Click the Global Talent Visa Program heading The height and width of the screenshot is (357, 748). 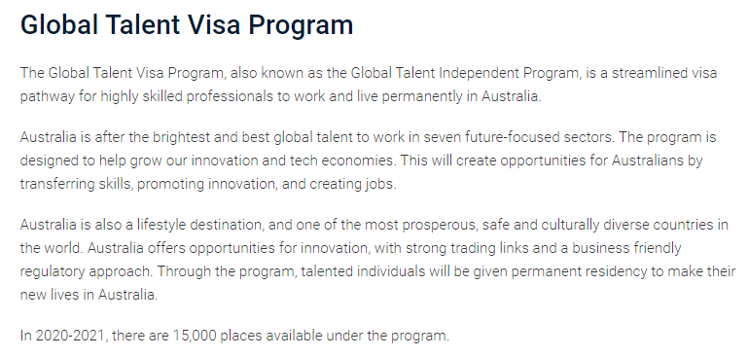tap(187, 25)
